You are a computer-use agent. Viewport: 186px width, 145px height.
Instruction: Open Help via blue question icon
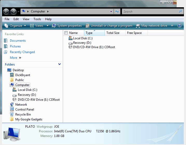pos(179,26)
